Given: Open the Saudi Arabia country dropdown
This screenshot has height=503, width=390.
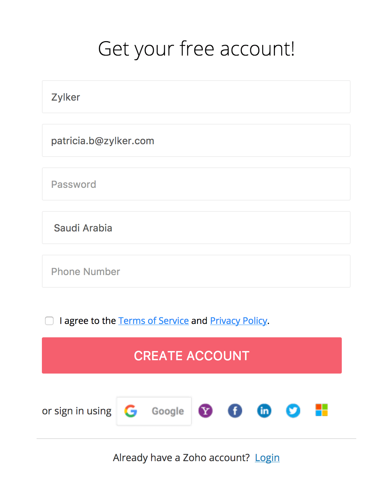Looking at the screenshot, I should [x=196, y=228].
